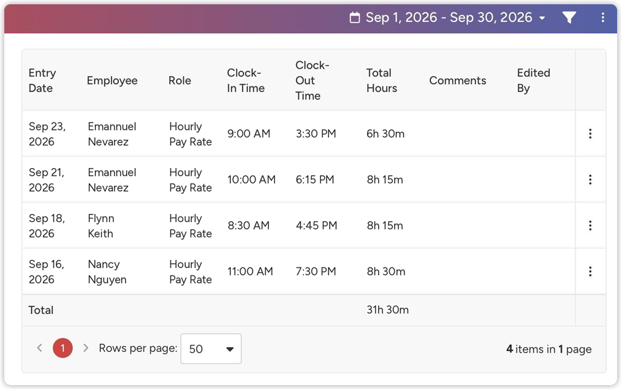Screen dimensions: 622x390
Task: Click the Flynn Keith employee name
Action: pyautogui.click(x=101, y=226)
